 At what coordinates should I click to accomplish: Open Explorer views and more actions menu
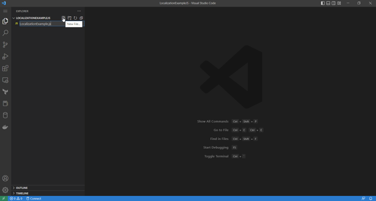(x=79, y=11)
